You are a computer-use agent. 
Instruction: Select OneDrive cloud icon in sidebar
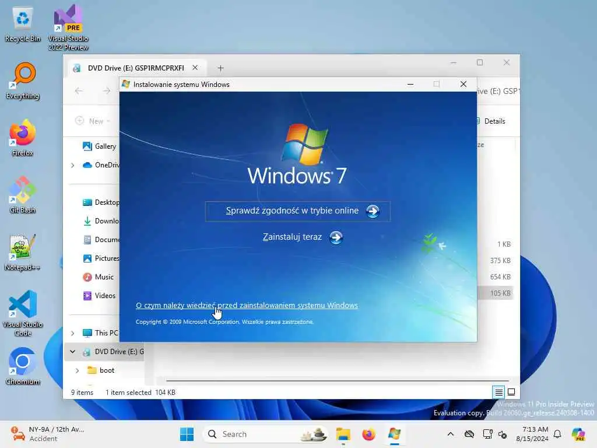coord(87,165)
